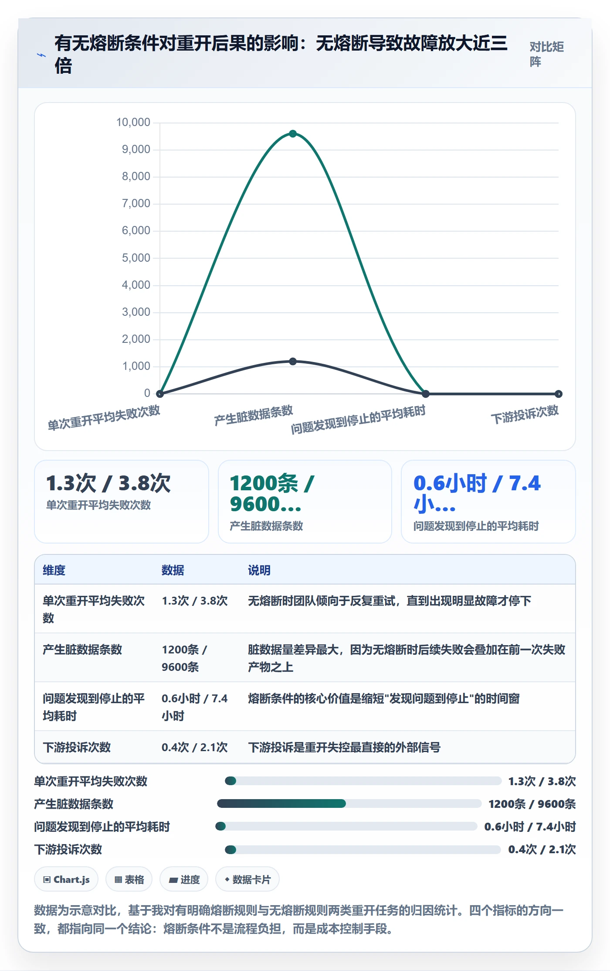Select the Chart.js chip
Screen dimensions: 610x971
click(66, 879)
